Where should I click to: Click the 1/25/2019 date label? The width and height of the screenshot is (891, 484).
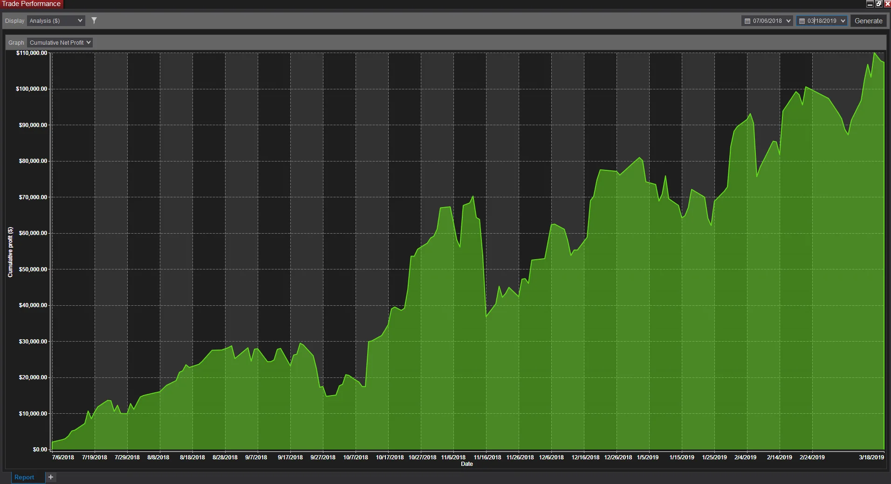pyautogui.click(x=714, y=457)
